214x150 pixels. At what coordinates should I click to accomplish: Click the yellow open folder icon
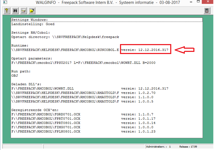point(32,11)
